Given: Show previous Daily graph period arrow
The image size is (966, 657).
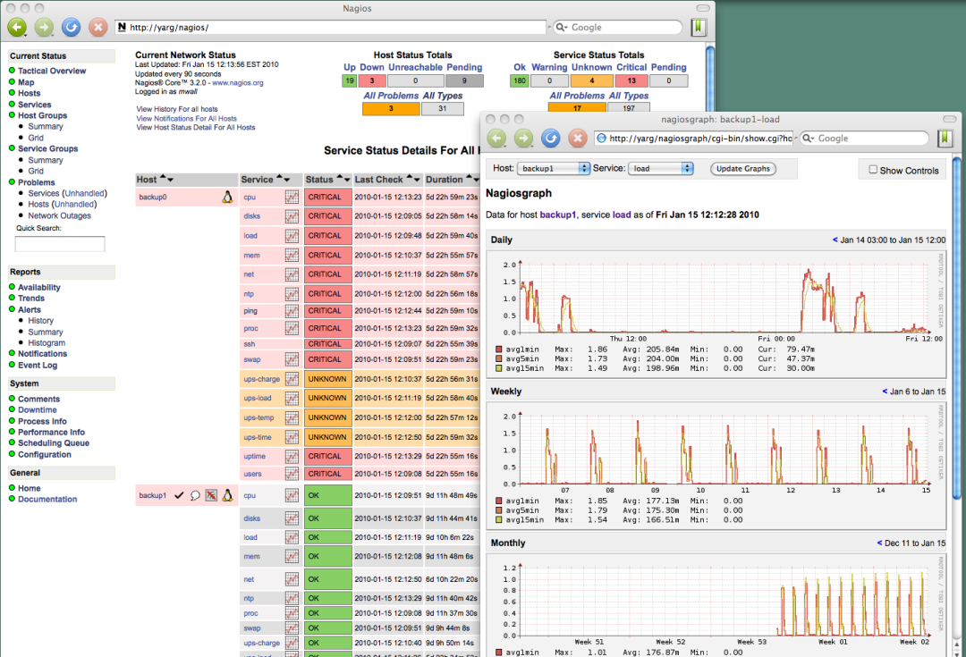Looking at the screenshot, I should (835, 240).
